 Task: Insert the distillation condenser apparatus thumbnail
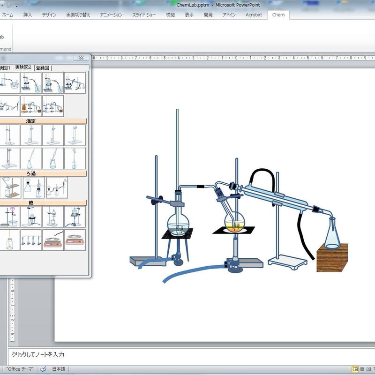(75, 82)
